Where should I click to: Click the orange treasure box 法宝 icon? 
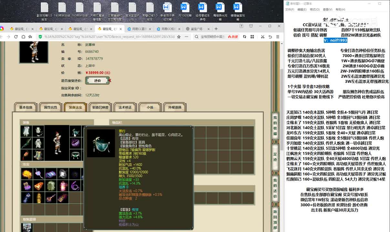click(x=39, y=186)
